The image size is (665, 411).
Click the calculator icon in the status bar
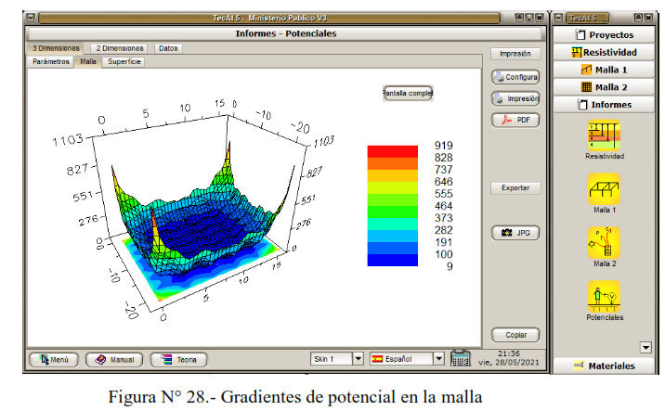461,359
